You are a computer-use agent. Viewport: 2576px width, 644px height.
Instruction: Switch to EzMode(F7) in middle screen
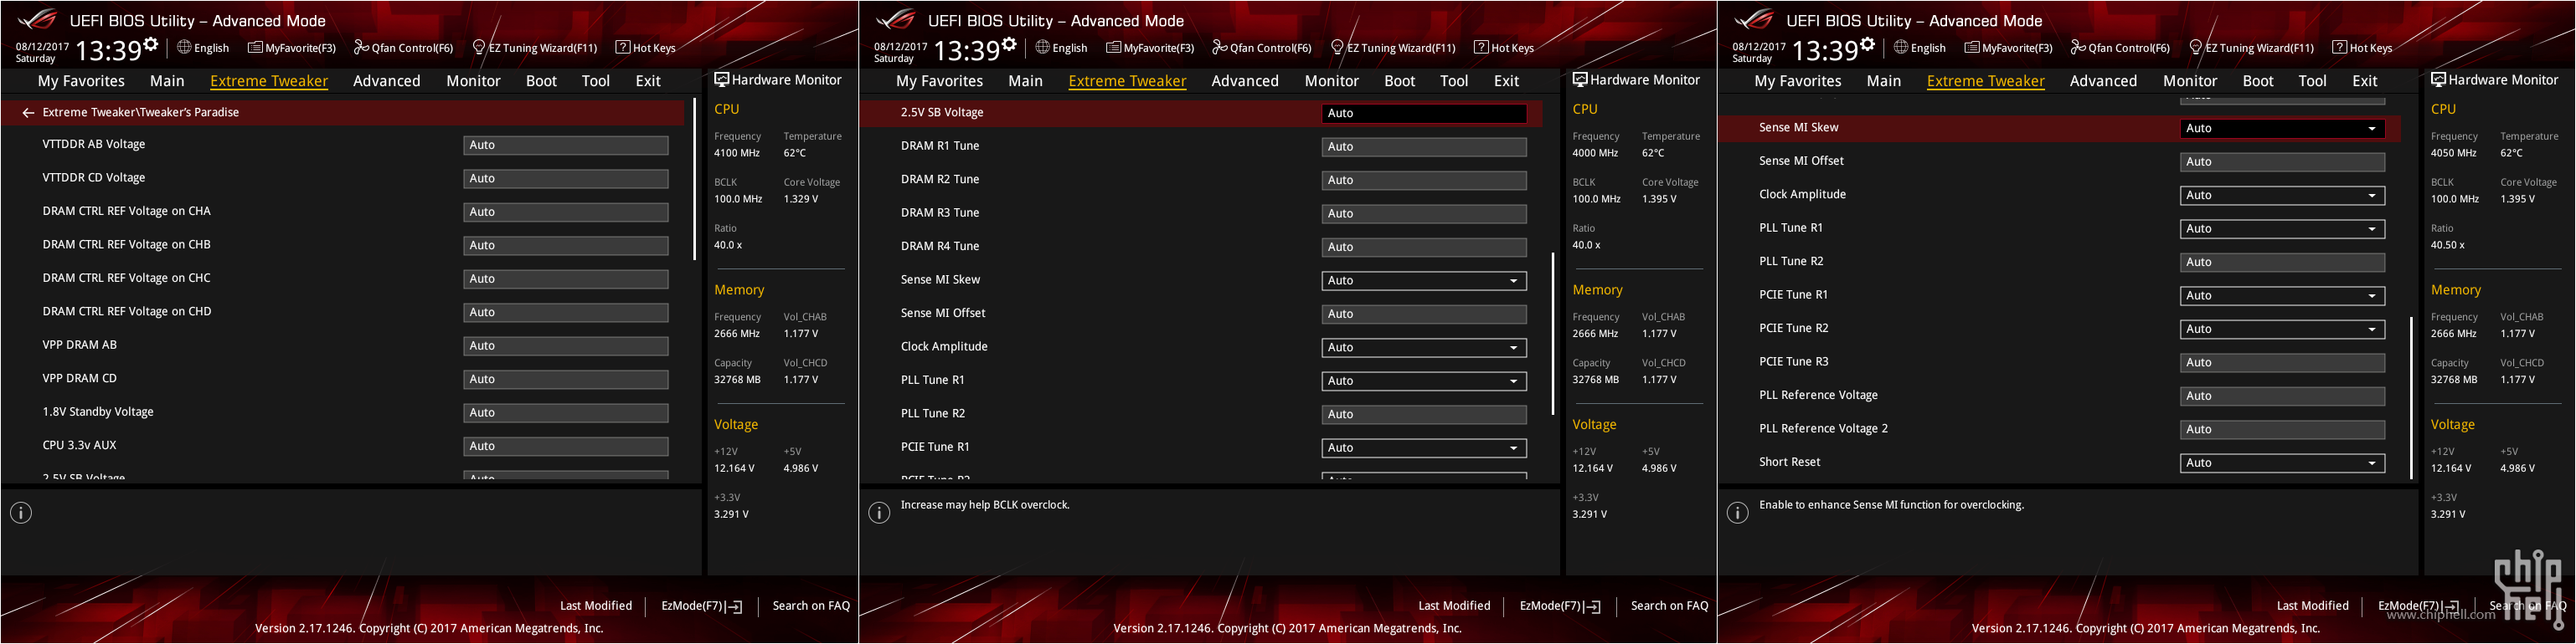[1559, 606]
